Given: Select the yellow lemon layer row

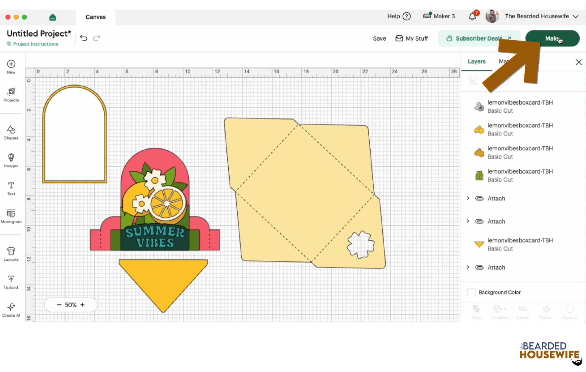Looking at the screenshot, I should point(523,129).
